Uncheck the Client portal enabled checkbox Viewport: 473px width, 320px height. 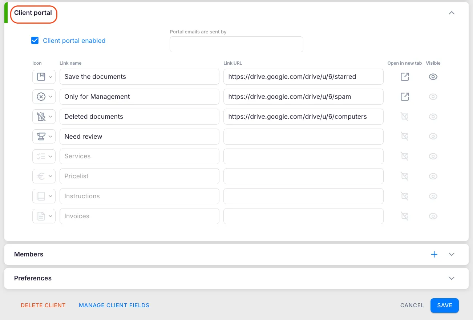35,41
